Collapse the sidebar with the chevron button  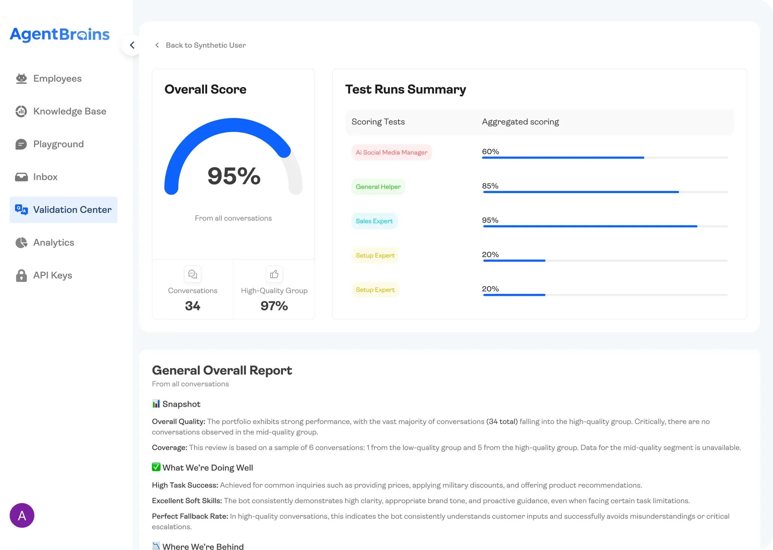click(132, 45)
